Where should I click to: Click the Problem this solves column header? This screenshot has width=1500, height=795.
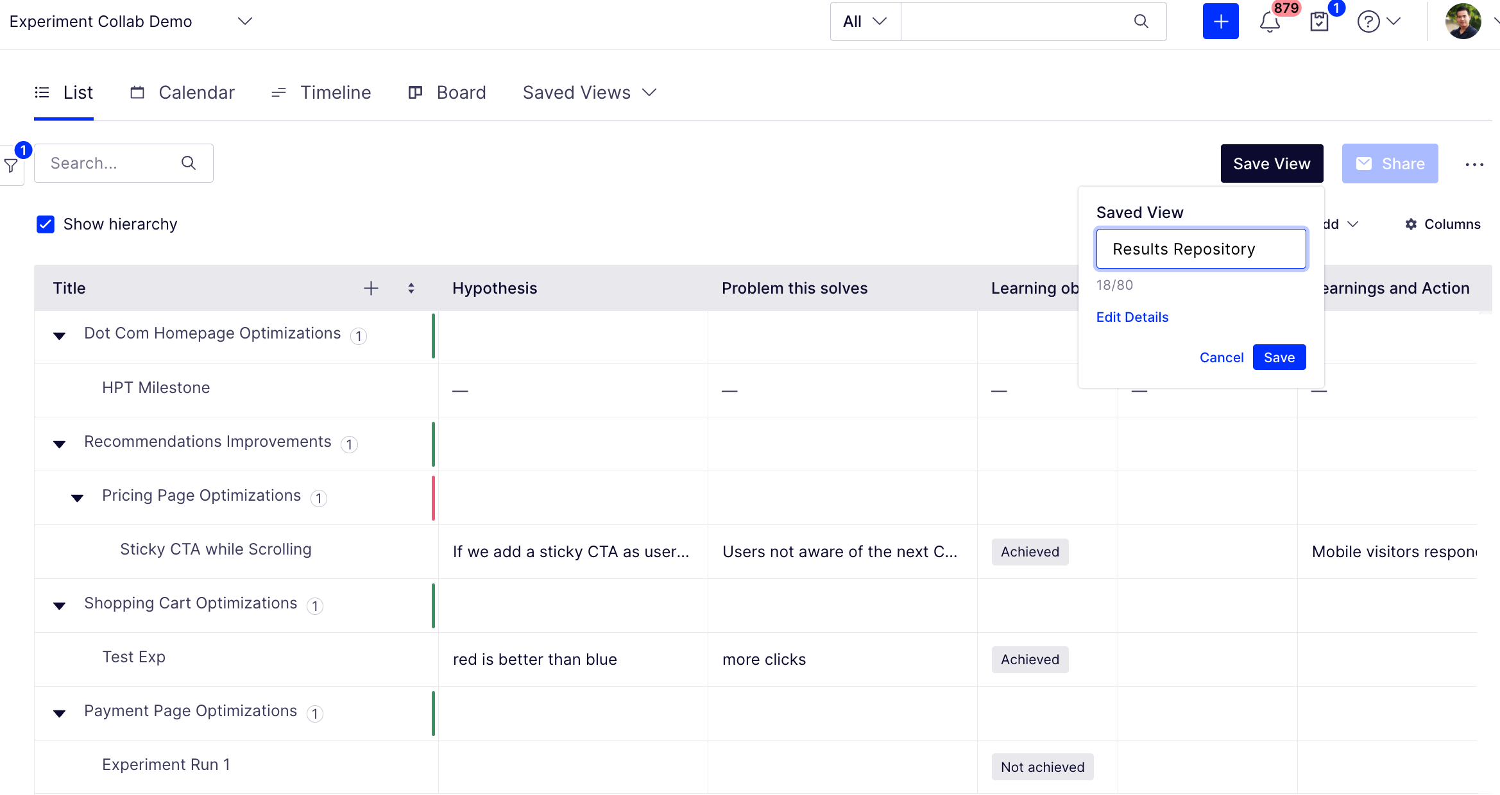click(794, 289)
